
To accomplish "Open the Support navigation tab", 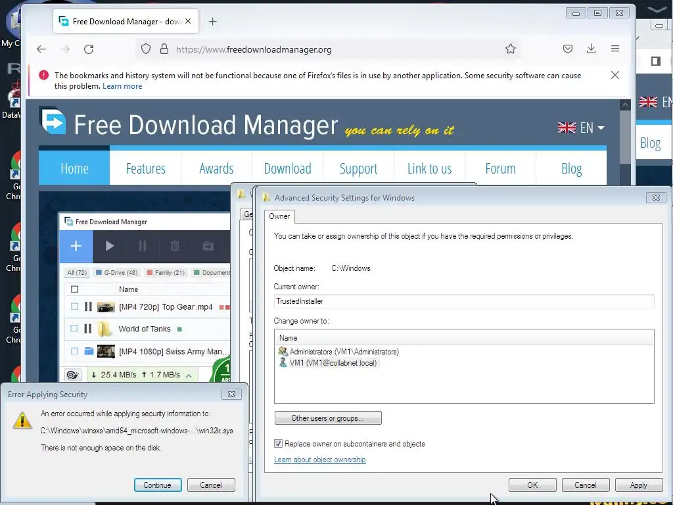I will pyautogui.click(x=358, y=168).
